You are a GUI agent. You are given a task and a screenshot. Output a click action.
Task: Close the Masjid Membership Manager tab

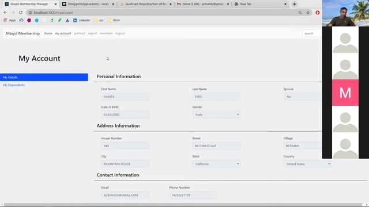click(x=56, y=4)
